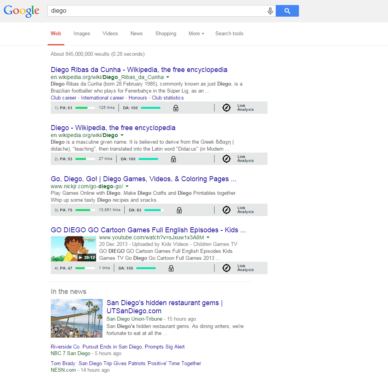Viewport: 388px width, 376px height.
Task: Click the 27 links count
Action: (x=105, y=159)
